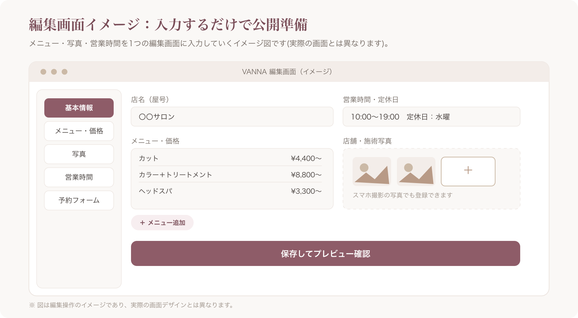578x318 pixels.
Task: Click the footnote starting with ※ 図は編集操作
Action: click(131, 305)
